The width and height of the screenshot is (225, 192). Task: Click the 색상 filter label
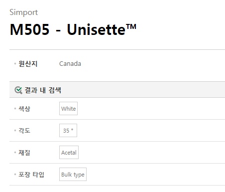24,109
